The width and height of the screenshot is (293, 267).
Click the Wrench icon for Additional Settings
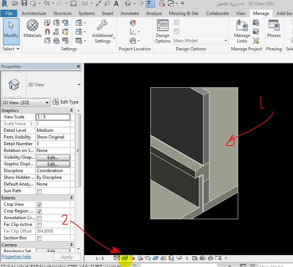(102, 25)
